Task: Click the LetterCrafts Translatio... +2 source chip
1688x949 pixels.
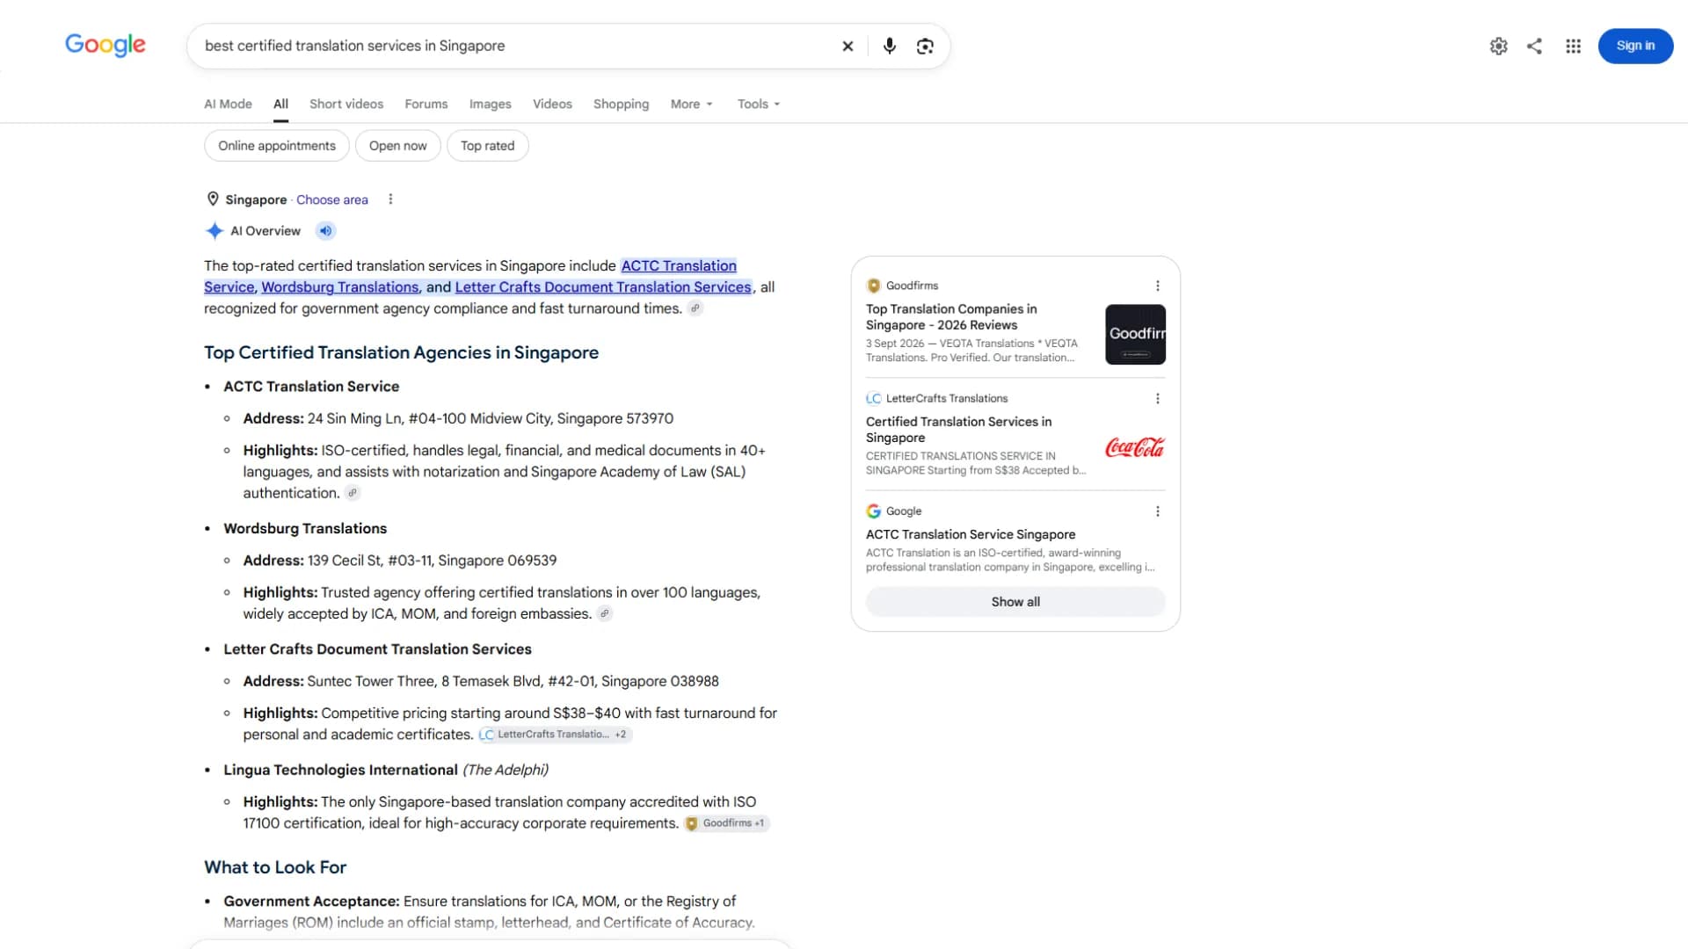Action: (x=555, y=735)
